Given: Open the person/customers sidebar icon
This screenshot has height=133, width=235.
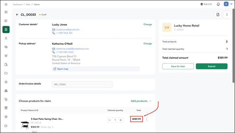Looking at the screenshot, I should (x=6, y=38).
